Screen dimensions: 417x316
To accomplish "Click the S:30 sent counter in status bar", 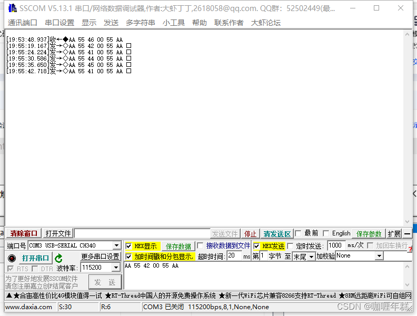I will pyautogui.click(x=65, y=307).
